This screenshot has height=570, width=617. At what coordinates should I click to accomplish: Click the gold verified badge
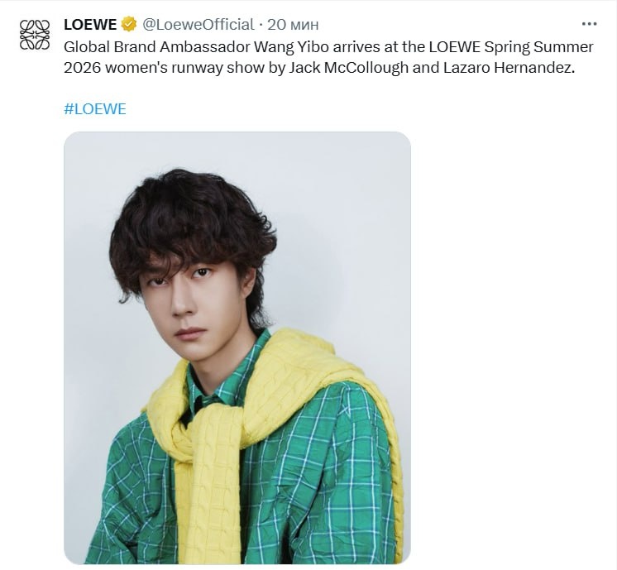129,25
